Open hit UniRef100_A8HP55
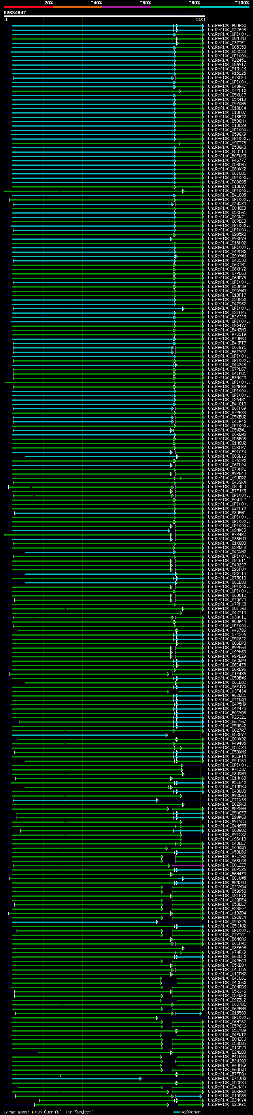This screenshot has width=253, height=1115. pyautogui.click(x=227, y=26)
